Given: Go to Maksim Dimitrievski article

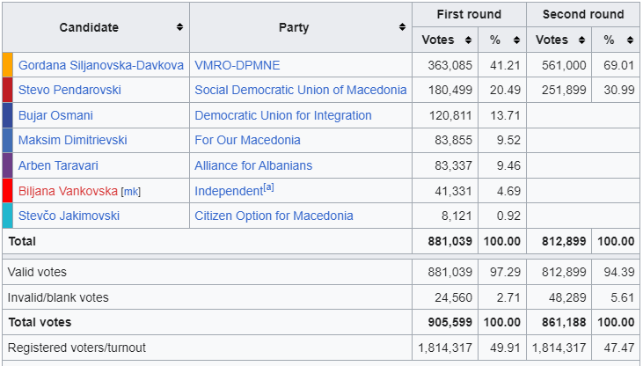Looking at the screenshot, I should coord(71,140).
